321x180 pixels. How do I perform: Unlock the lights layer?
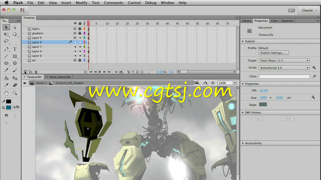tap(80, 29)
